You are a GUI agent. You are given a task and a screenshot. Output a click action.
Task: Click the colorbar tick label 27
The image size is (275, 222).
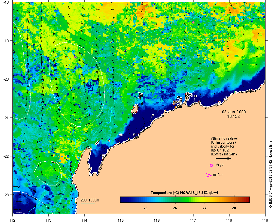click(204, 208)
